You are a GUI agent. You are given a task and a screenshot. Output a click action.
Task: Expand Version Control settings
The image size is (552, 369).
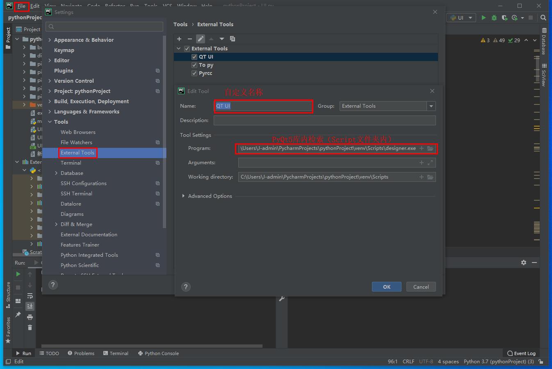[50, 81]
